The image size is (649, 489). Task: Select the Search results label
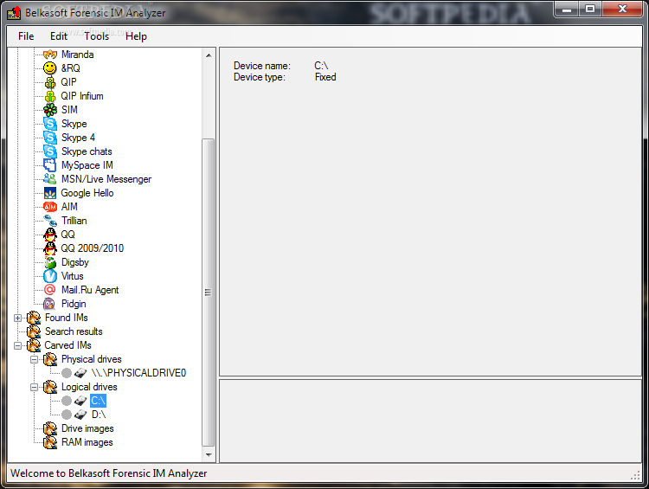pyautogui.click(x=74, y=331)
